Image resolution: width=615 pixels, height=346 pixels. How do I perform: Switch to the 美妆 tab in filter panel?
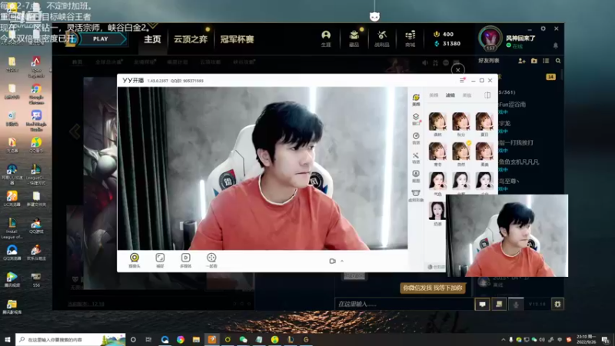pos(467,95)
